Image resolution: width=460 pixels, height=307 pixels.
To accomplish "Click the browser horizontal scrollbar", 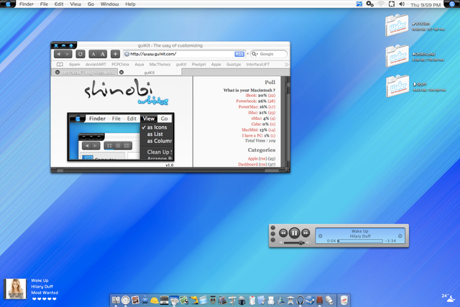I will (x=167, y=170).
